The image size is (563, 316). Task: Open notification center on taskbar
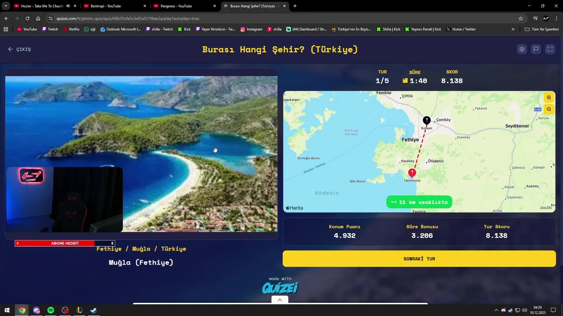click(x=553, y=310)
